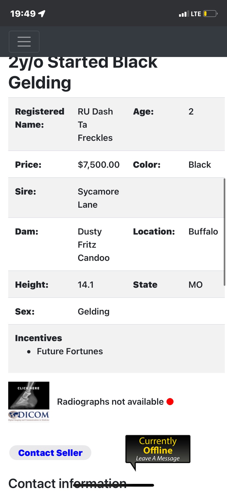Tap the Dusty Fritz Candoo dam name
The width and height of the screenshot is (227, 491).
tap(94, 245)
